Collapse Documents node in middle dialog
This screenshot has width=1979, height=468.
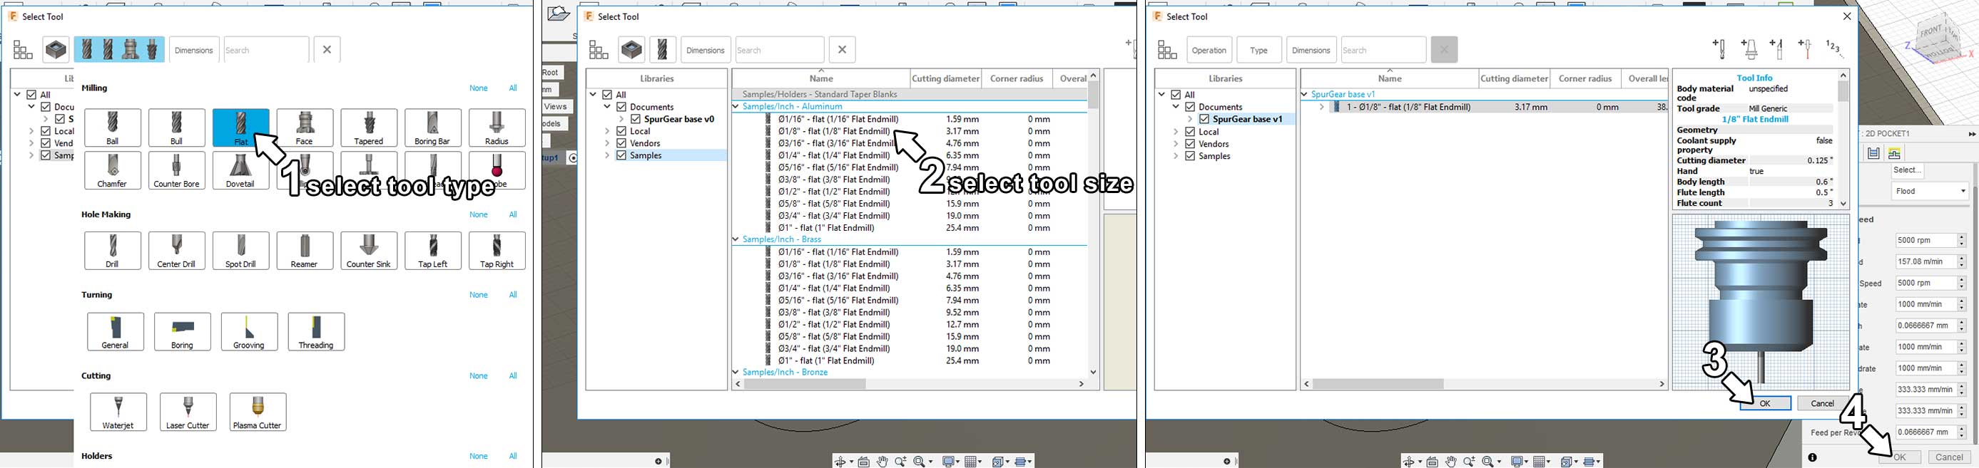click(608, 107)
